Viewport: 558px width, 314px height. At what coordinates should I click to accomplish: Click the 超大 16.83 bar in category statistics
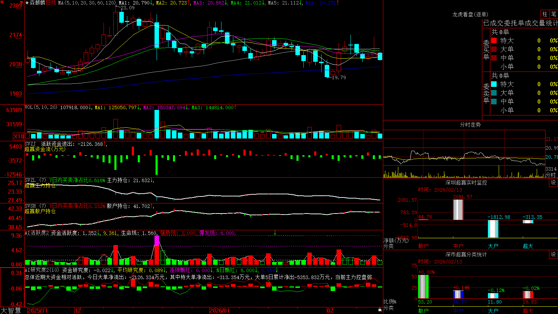528,295
